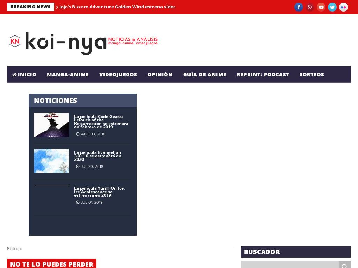
Task: Open the YouTube social icon
Action: click(321, 7)
